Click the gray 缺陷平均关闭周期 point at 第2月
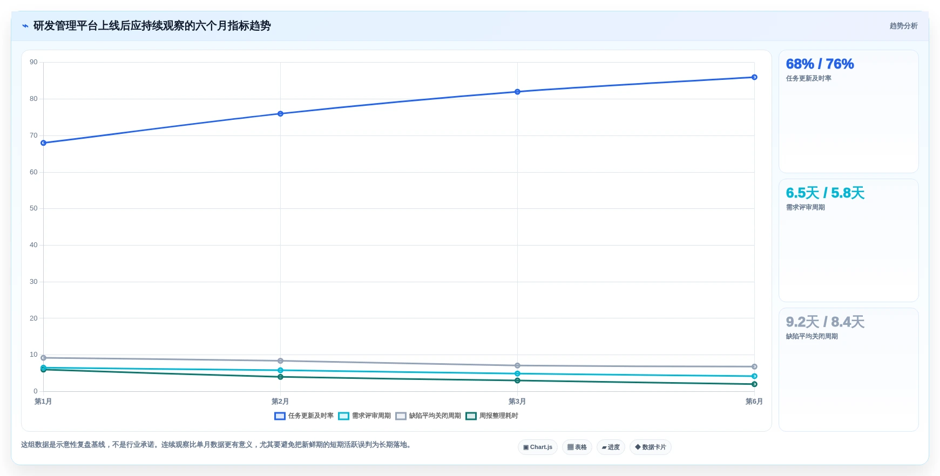940x476 pixels. tap(280, 361)
